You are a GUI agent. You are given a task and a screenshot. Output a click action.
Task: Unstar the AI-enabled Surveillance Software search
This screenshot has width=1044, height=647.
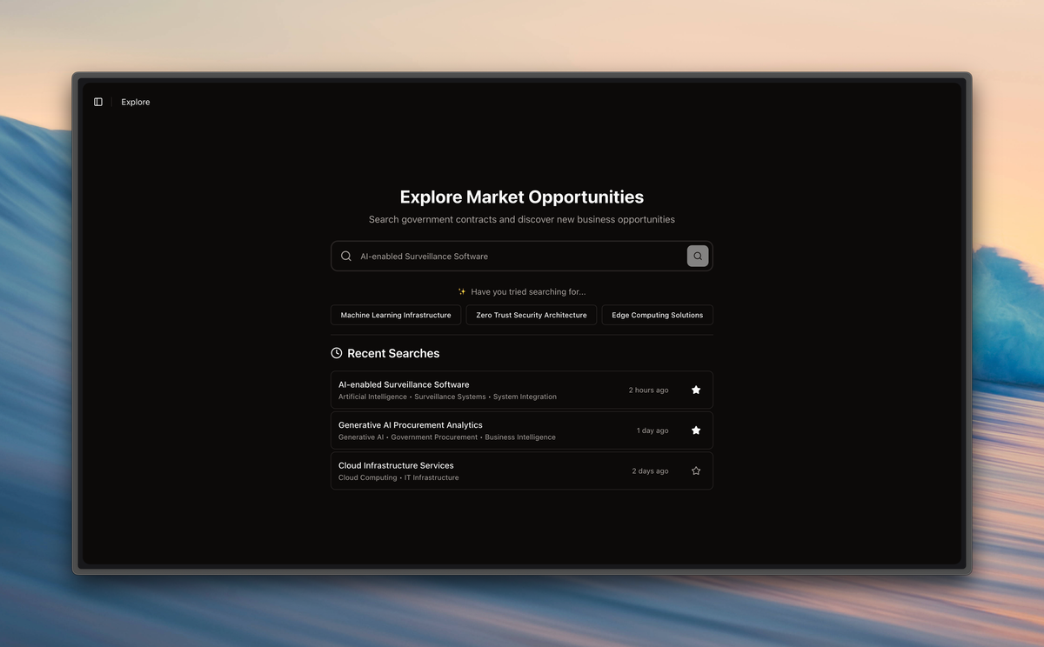click(x=696, y=390)
